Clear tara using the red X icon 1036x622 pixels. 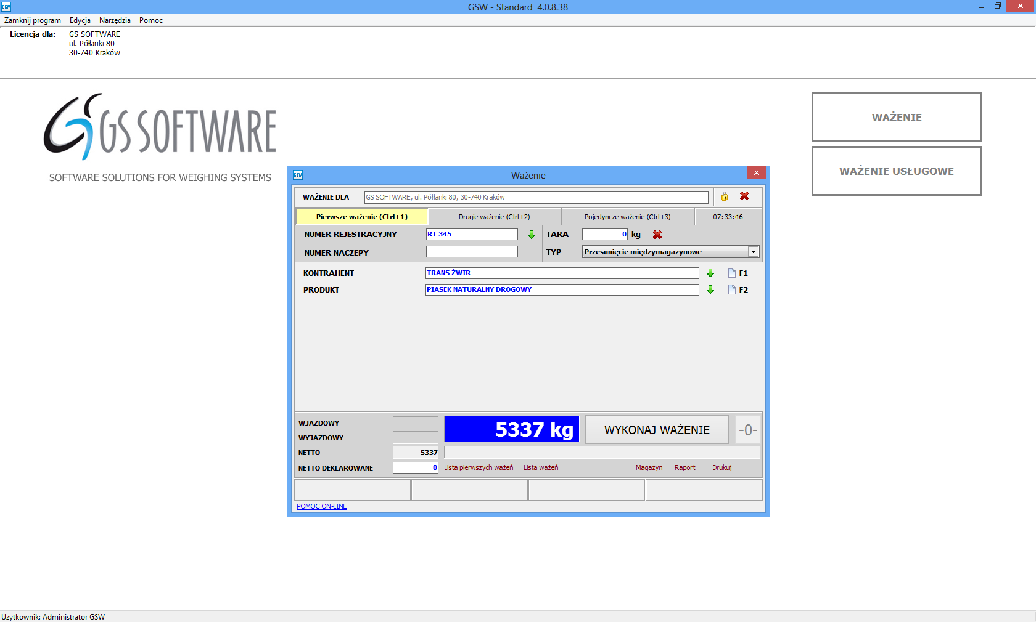657,235
